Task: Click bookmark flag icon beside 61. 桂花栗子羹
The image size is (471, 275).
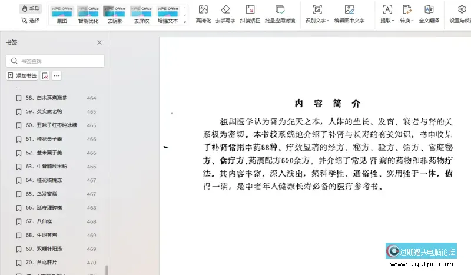Action: [19, 140]
